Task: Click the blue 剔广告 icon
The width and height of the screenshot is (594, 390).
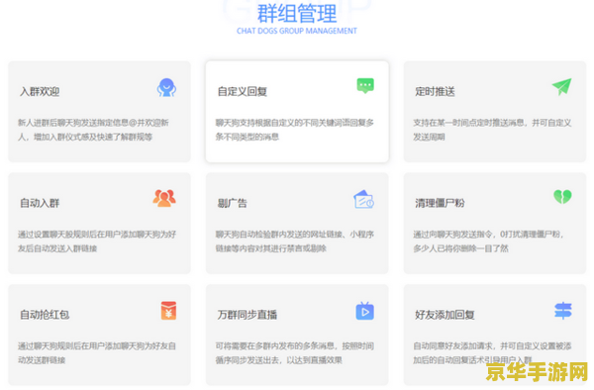Action: pyautogui.click(x=363, y=199)
